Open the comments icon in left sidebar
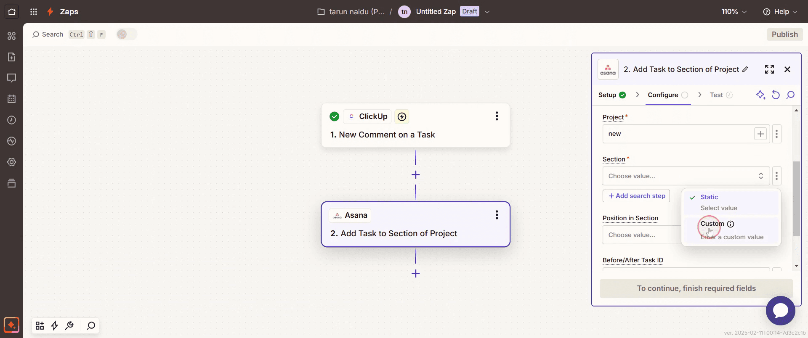The width and height of the screenshot is (808, 338). 12,78
